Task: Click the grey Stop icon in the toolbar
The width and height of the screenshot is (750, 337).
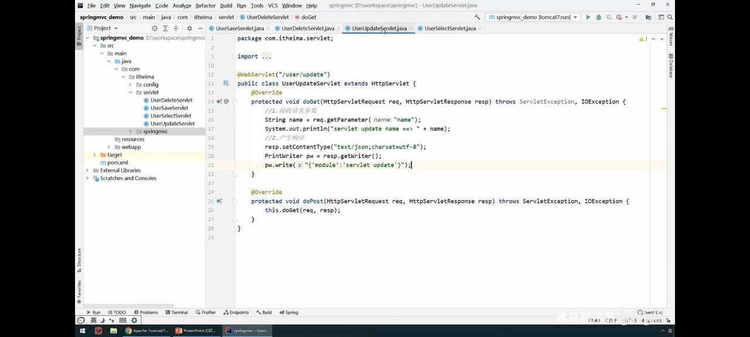Action: [x=635, y=18]
